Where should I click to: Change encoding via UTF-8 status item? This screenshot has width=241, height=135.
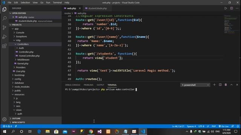201,126
